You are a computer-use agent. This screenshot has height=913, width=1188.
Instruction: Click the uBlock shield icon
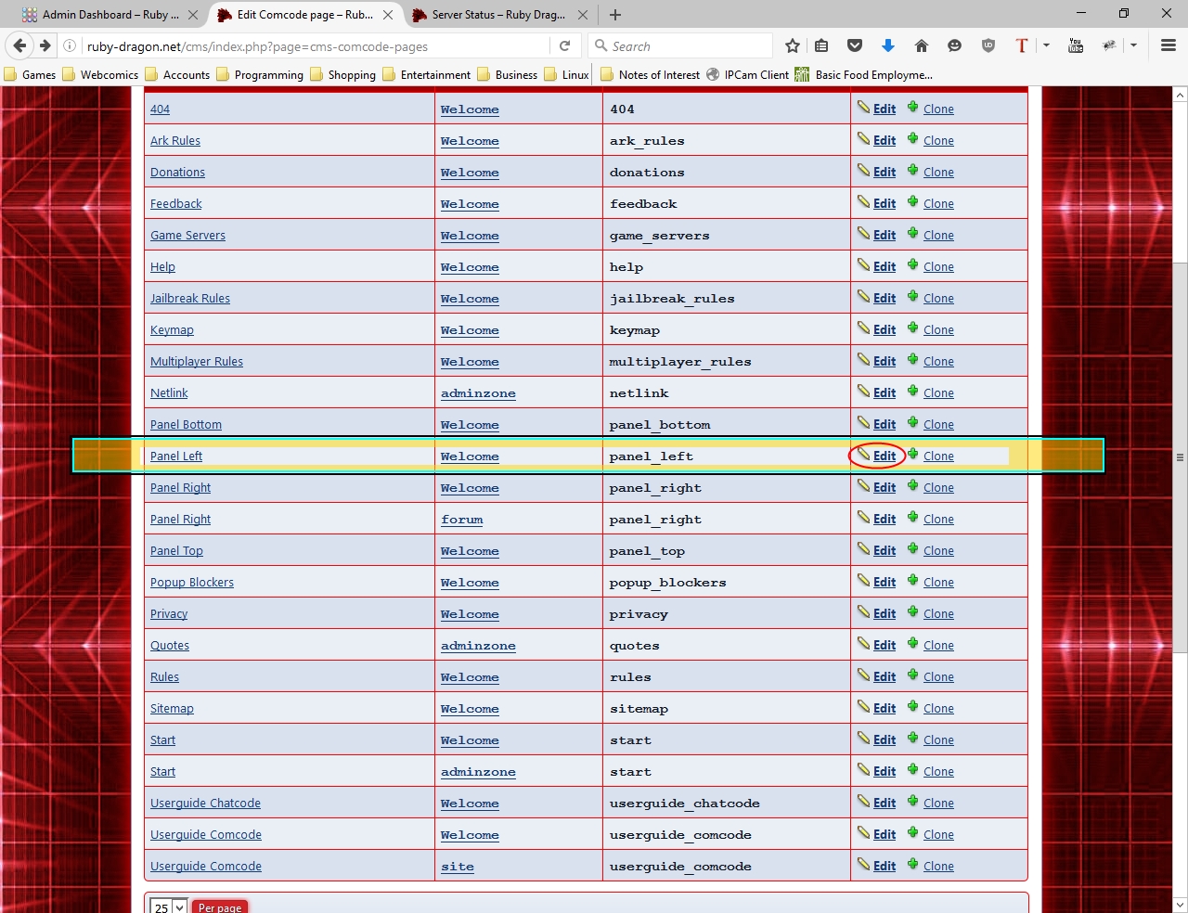click(988, 45)
